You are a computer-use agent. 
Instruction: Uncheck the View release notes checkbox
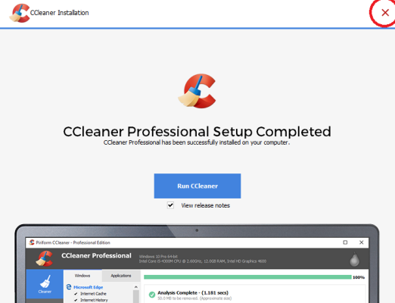click(170, 205)
